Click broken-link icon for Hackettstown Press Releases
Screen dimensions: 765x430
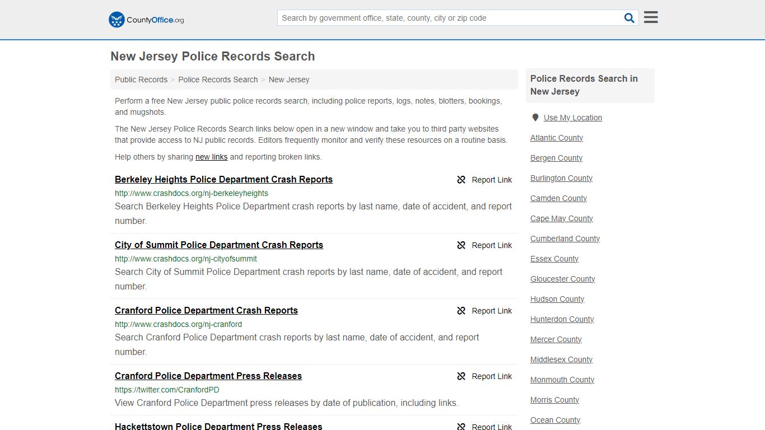[x=461, y=427]
